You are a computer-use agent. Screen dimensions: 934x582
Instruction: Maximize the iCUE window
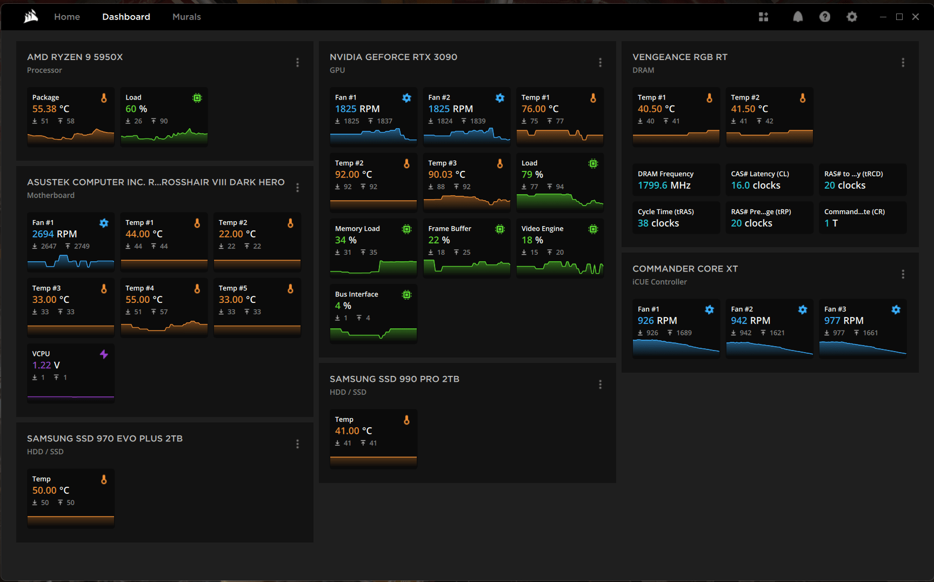[x=899, y=17]
